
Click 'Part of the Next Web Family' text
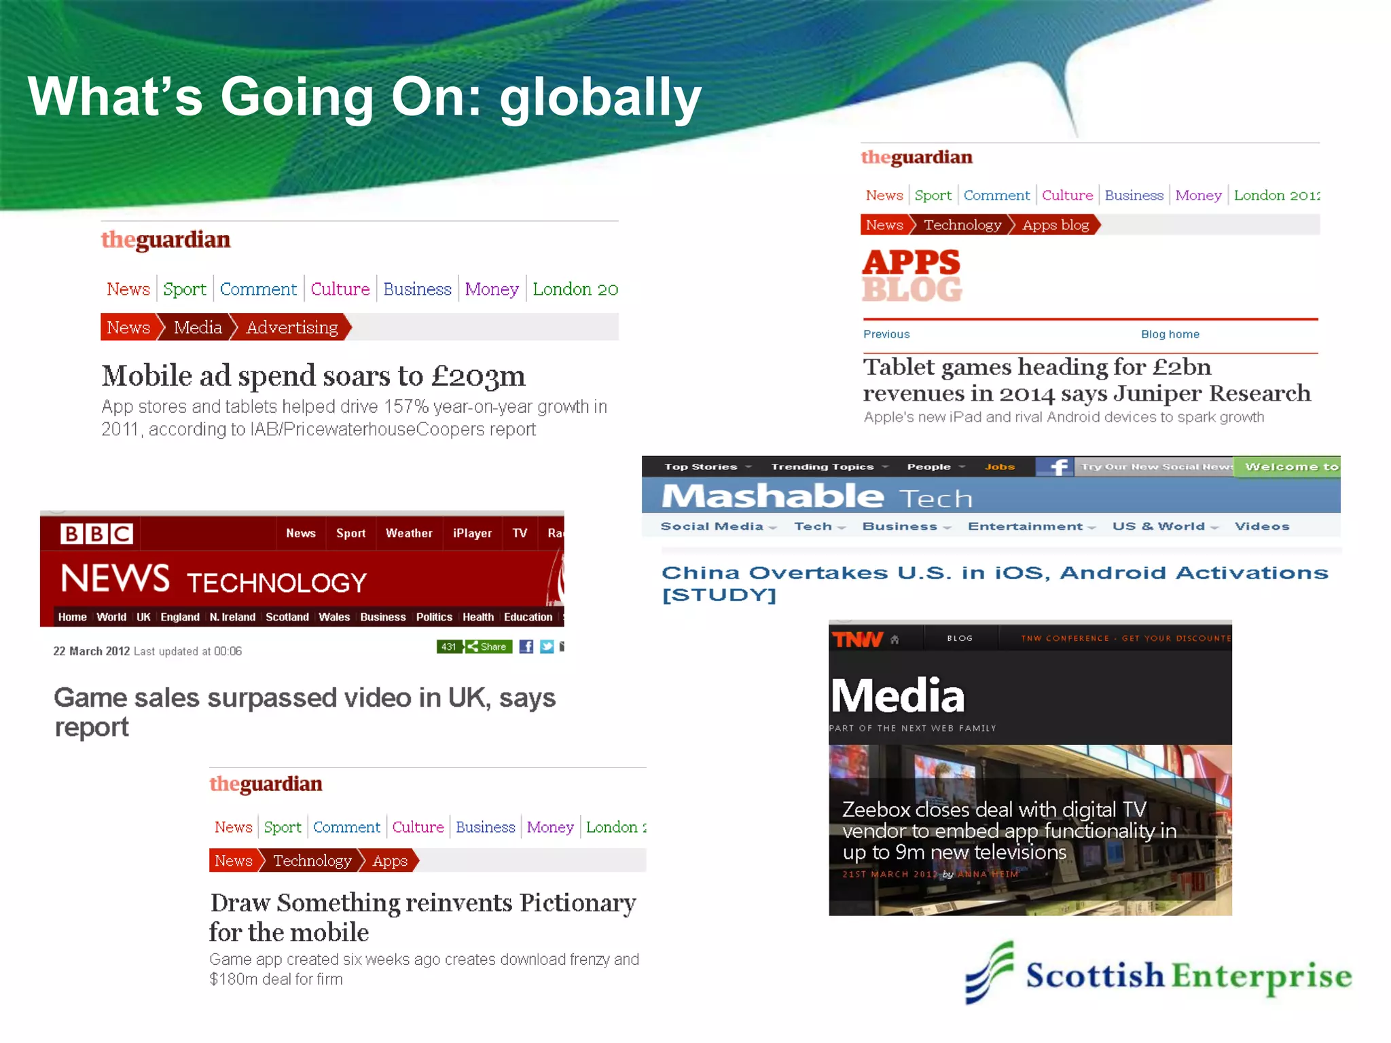click(x=912, y=728)
